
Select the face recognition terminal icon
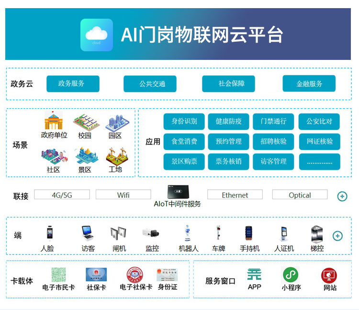coord(49,233)
